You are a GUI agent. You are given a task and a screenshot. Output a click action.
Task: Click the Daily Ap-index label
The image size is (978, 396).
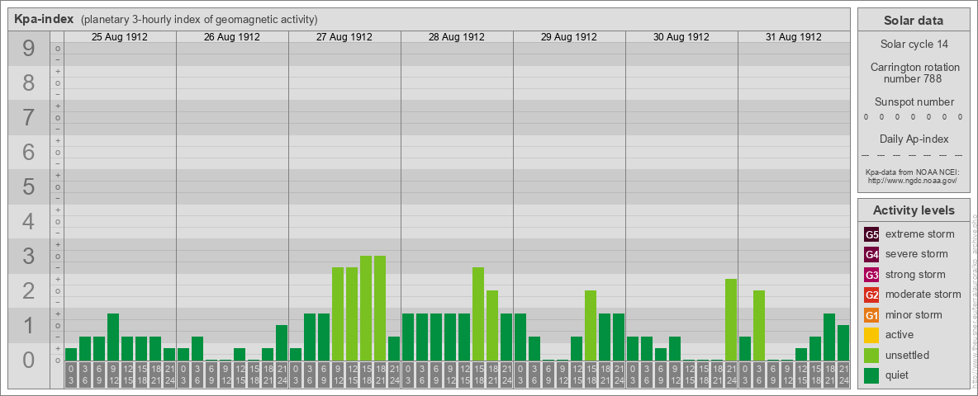point(914,139)
